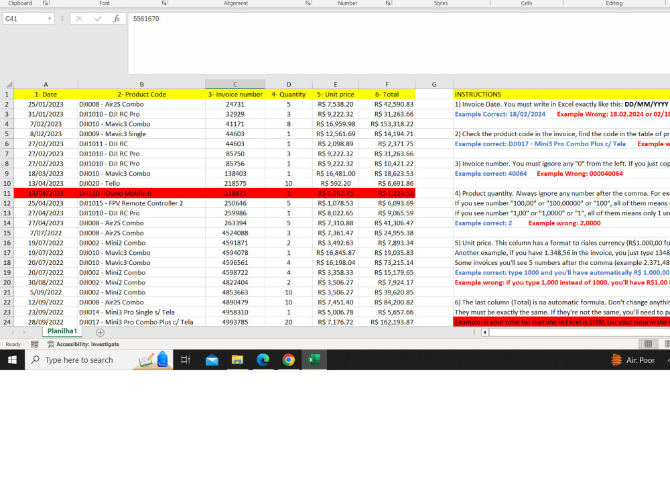Image resolution: width=670 pixels, height=503 pixels.
Task: Switch to Normal view in the status bar
Action: click(648, 344)
